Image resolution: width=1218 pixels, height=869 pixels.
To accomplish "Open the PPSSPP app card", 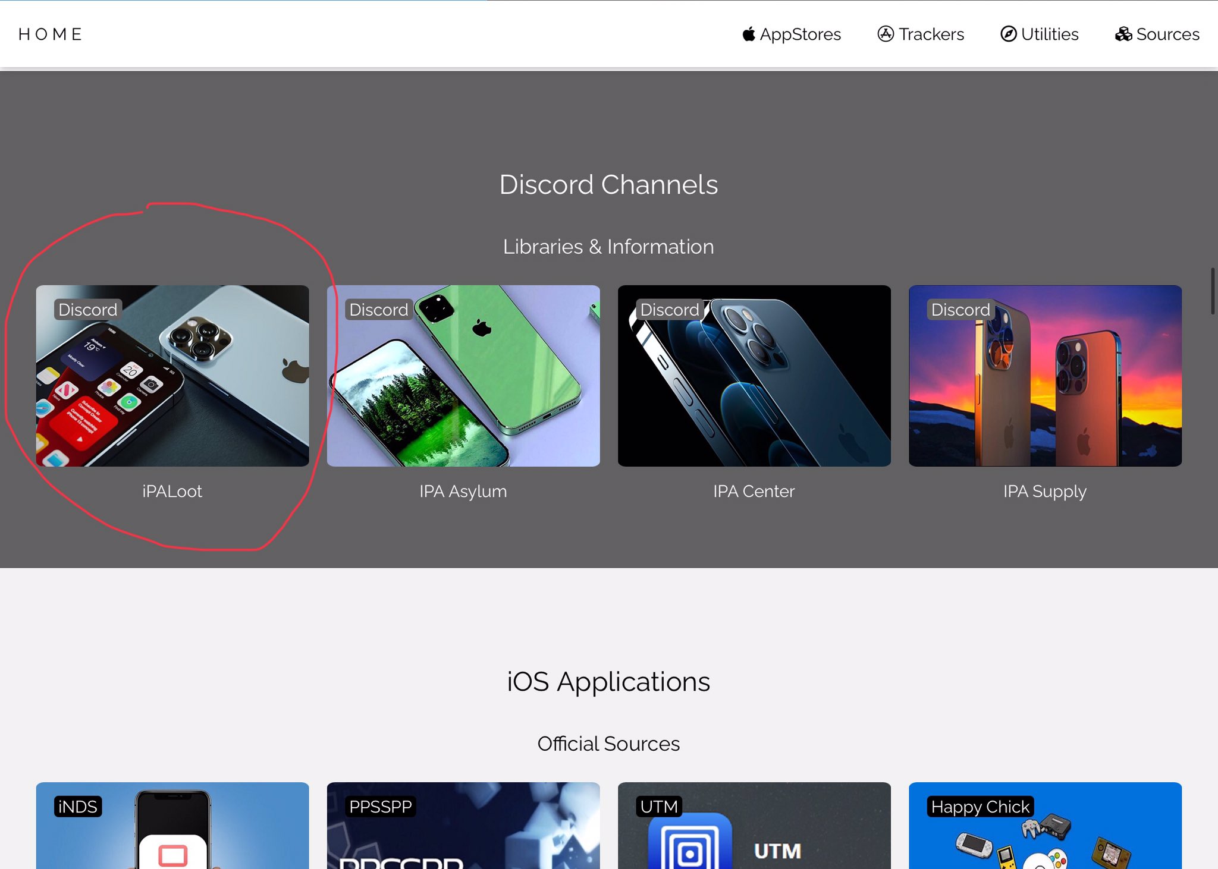I will click(463, 829).
